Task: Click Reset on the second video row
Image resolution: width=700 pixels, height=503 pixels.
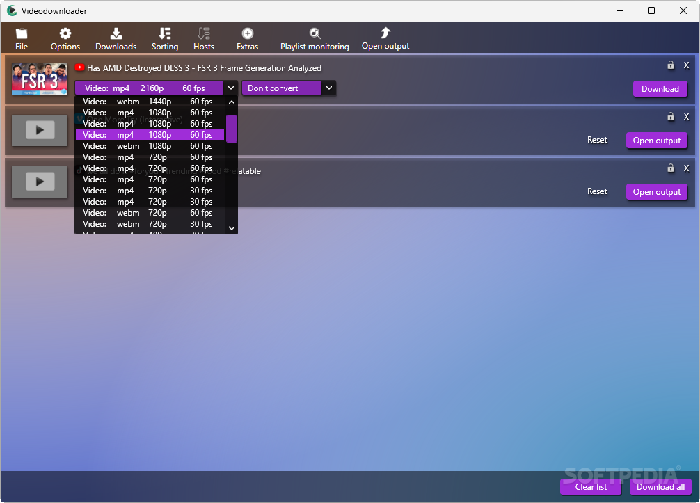Action: [597, 140]
